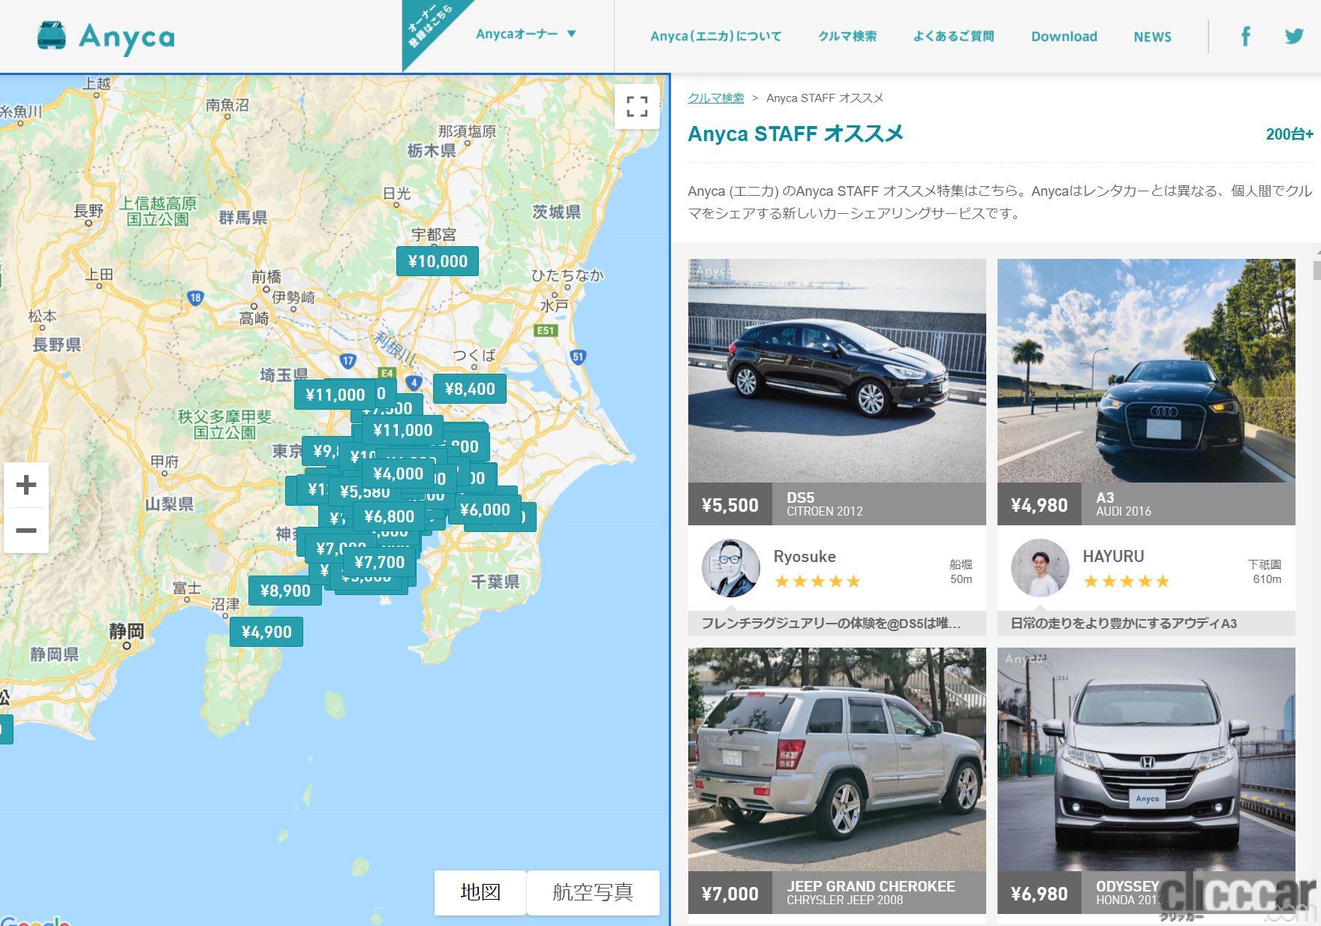Open the Jeep Grand Cherokee photo
This screenshot has width=1321, height=926.
tap(837, 759)
